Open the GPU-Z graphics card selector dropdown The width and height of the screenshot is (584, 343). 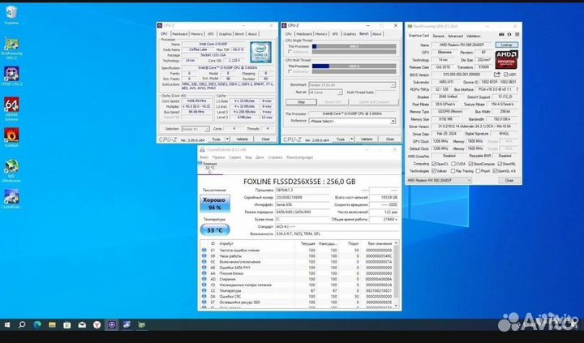[439, 180]
